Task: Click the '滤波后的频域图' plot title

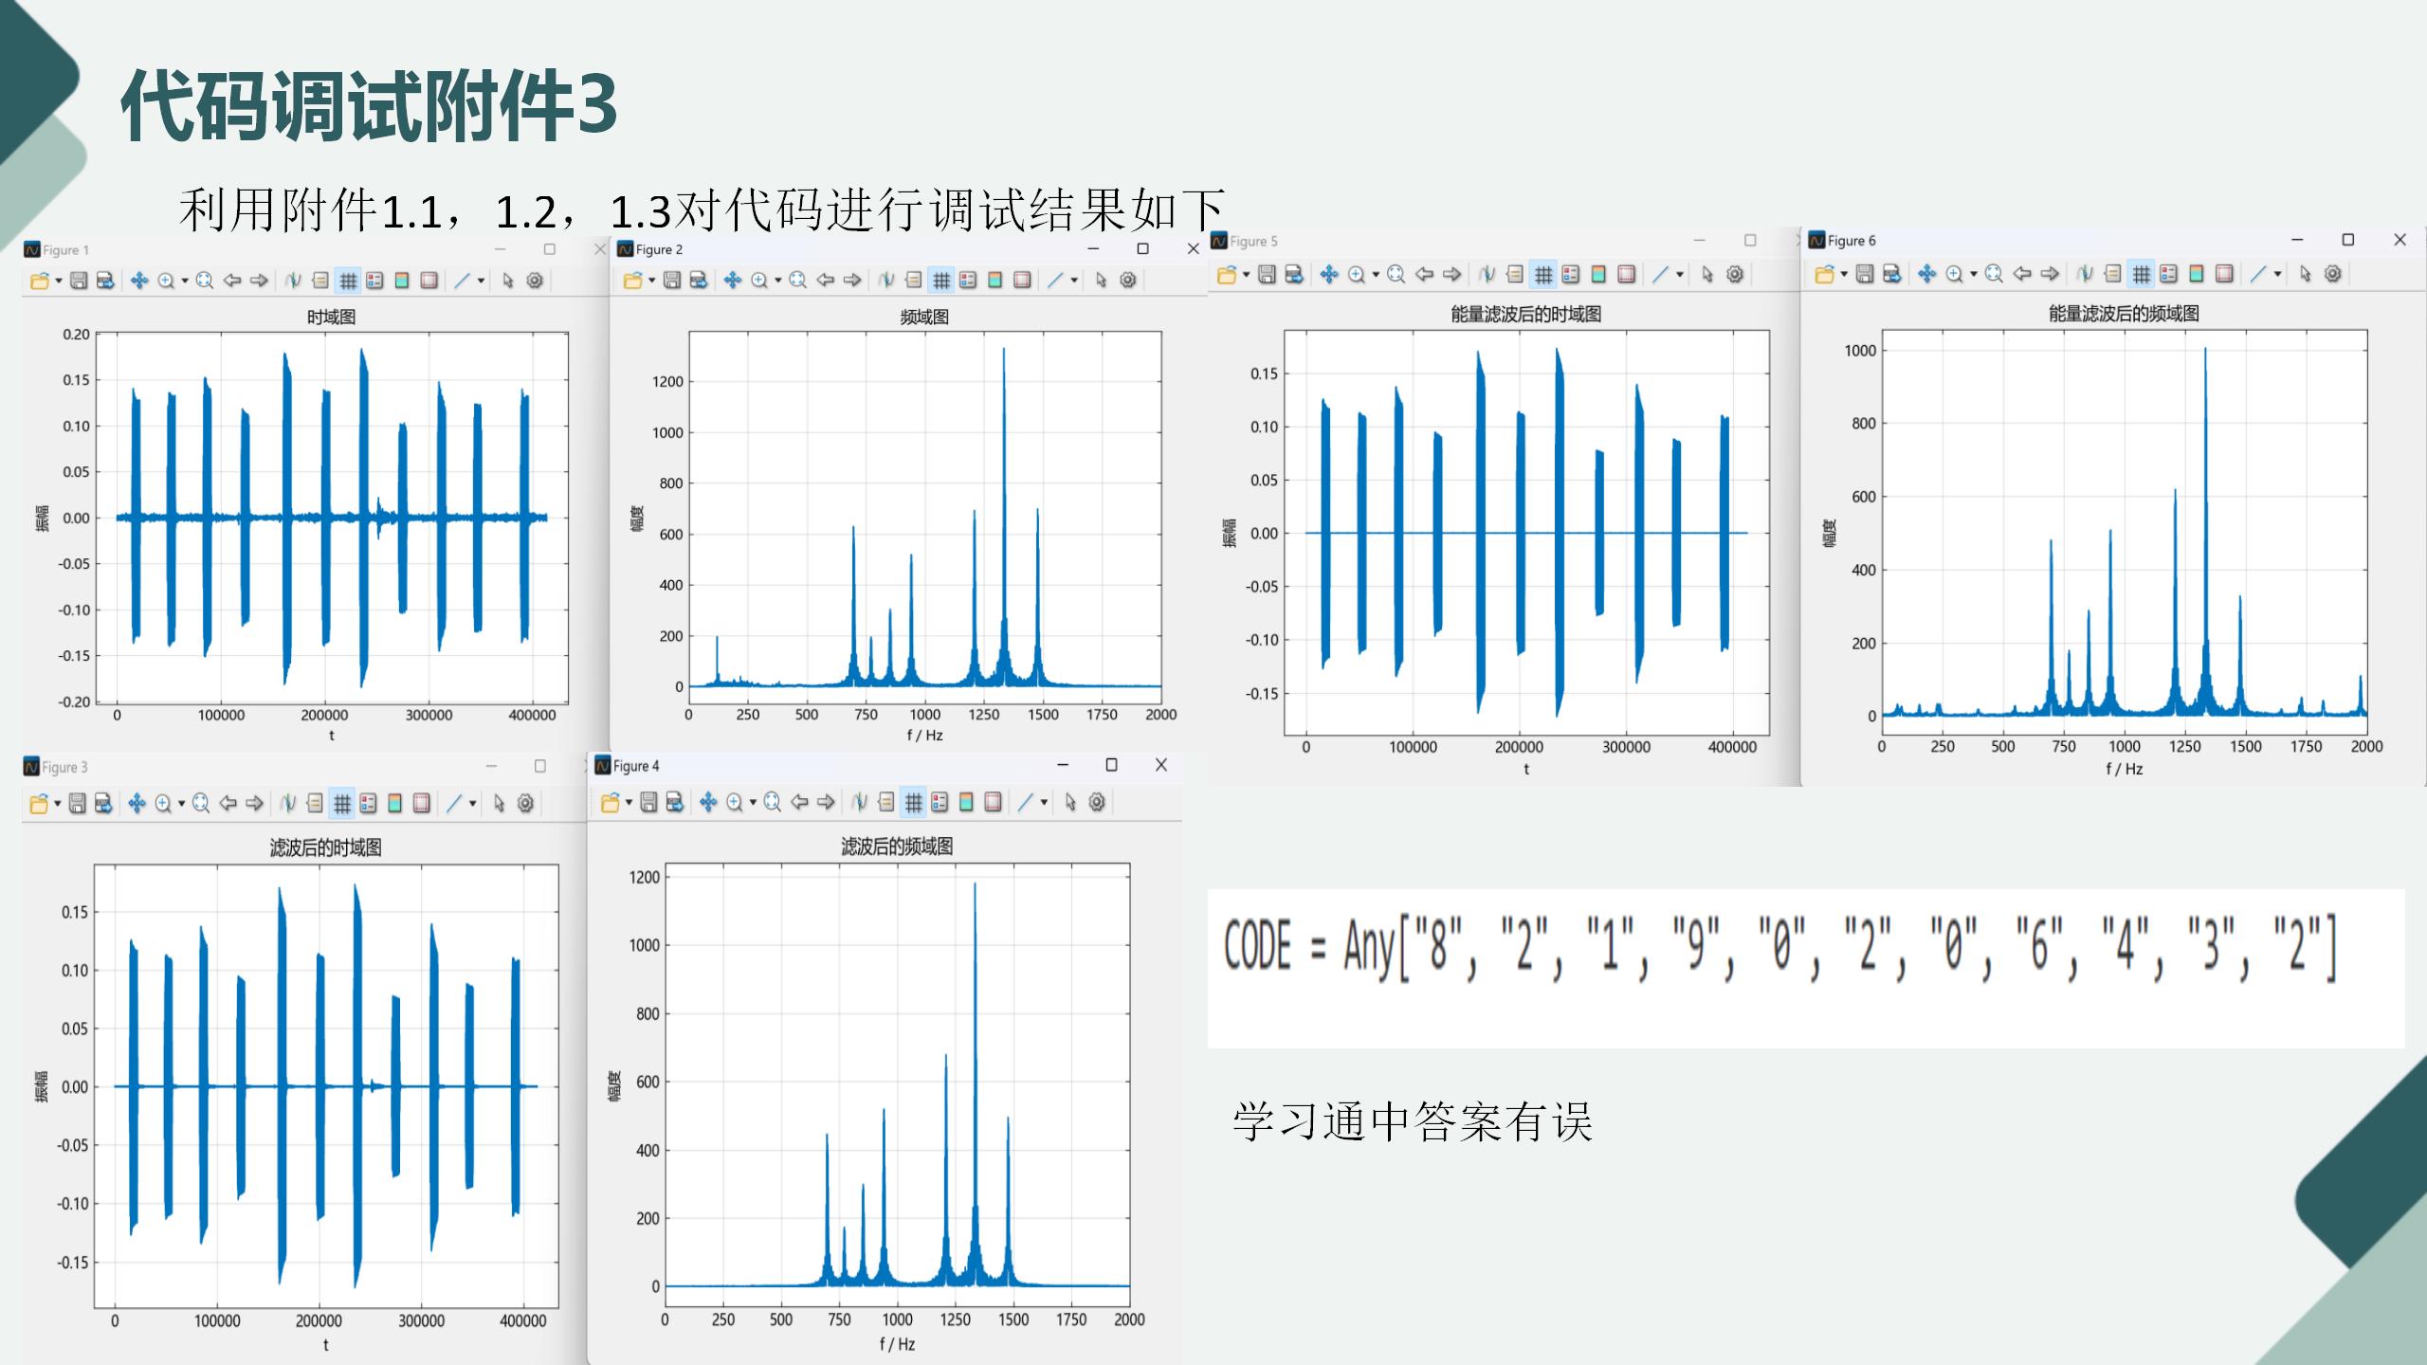Action: (x=897, y=846)
